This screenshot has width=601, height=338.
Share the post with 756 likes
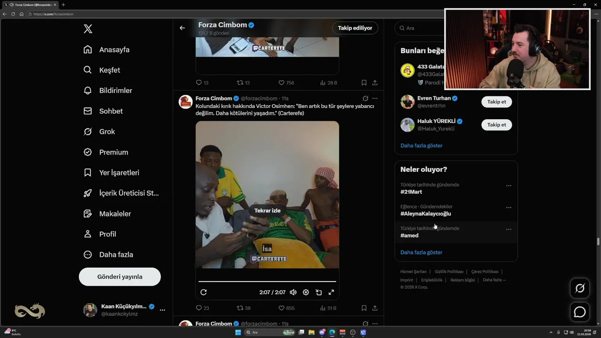click(375, 83)
